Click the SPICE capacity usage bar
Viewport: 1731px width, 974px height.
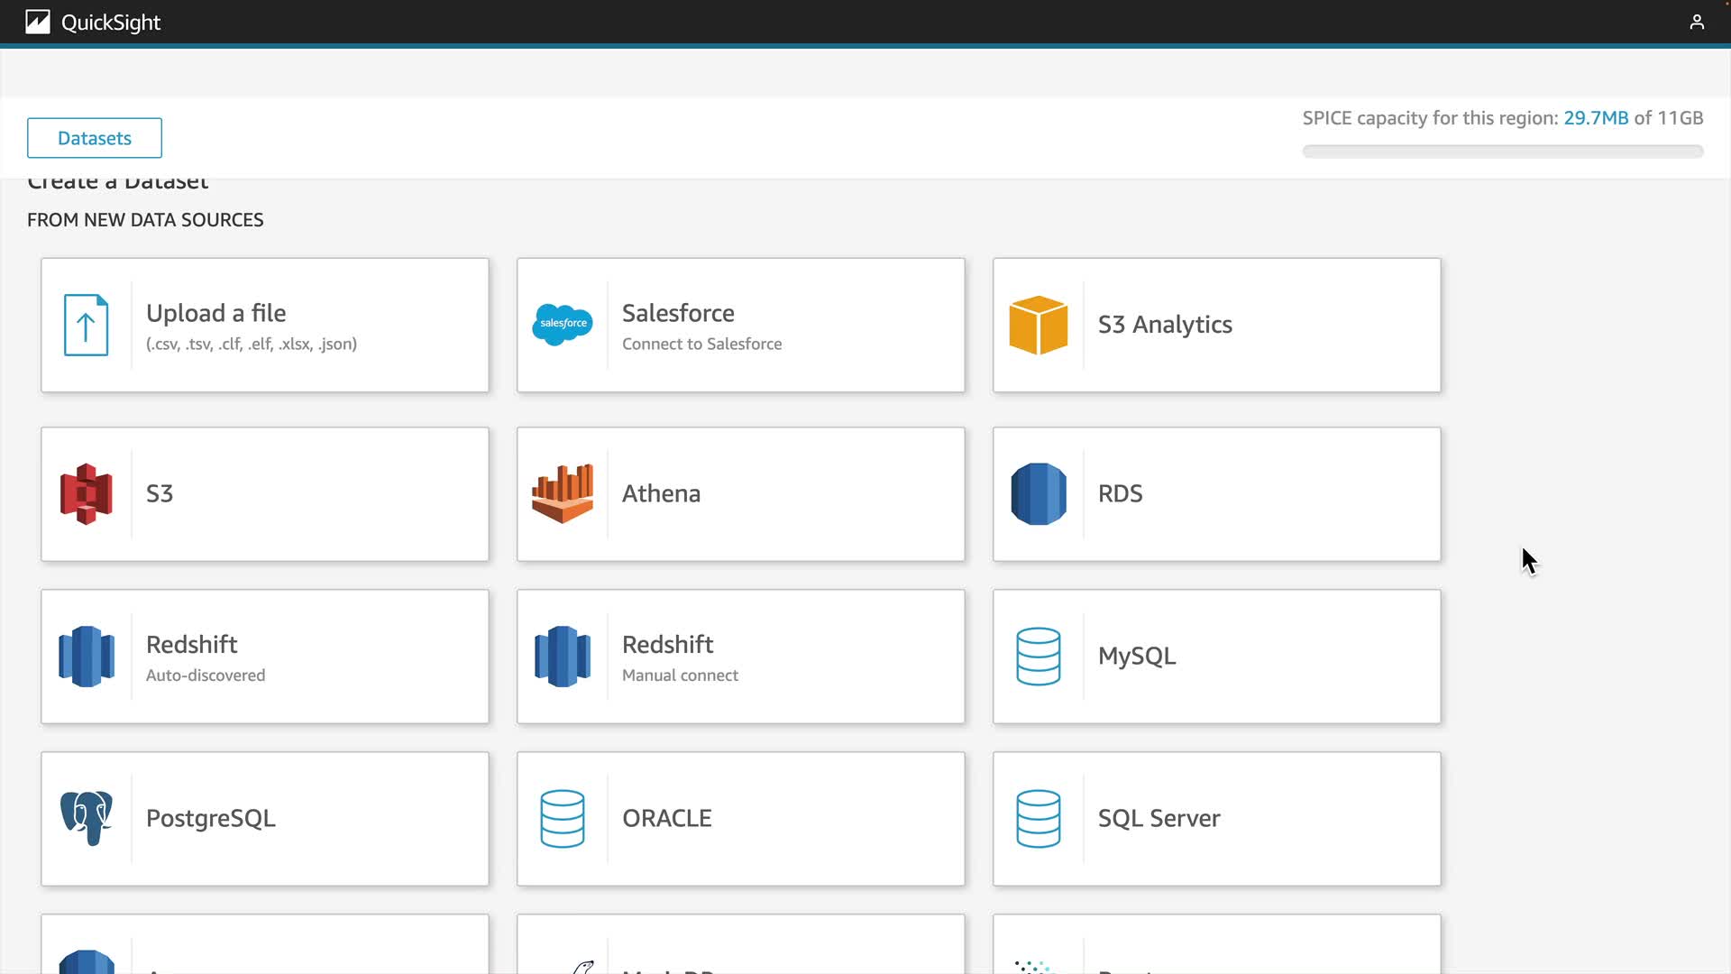click(x=1502, y=152)
